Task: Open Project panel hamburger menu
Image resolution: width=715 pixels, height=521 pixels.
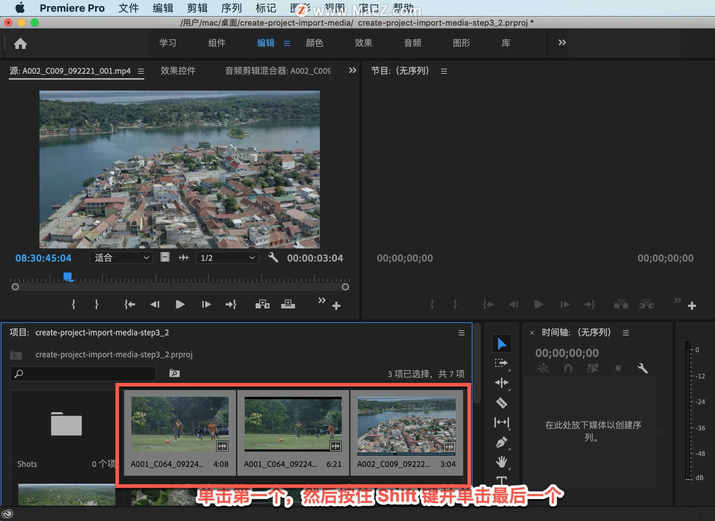Action: coord(461,333)
